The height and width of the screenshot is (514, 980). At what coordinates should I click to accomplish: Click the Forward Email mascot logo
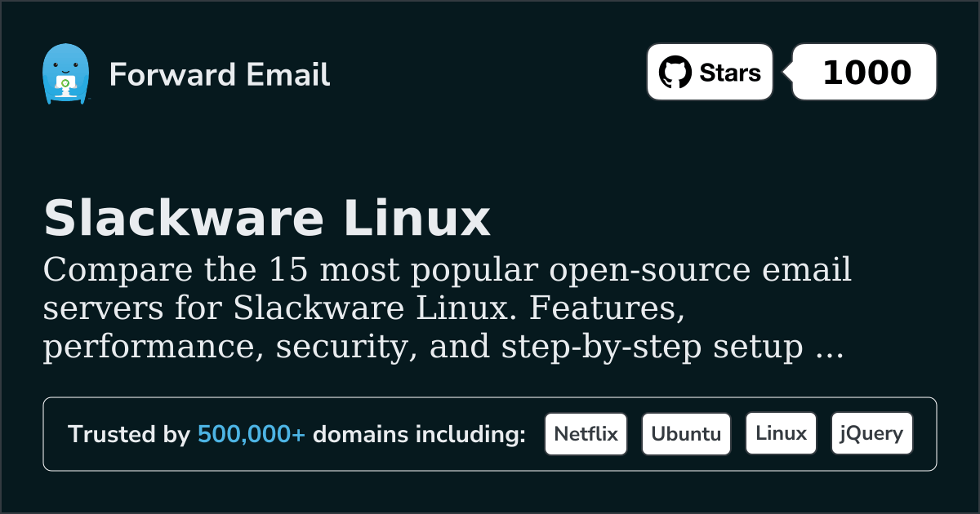(65, 75)
